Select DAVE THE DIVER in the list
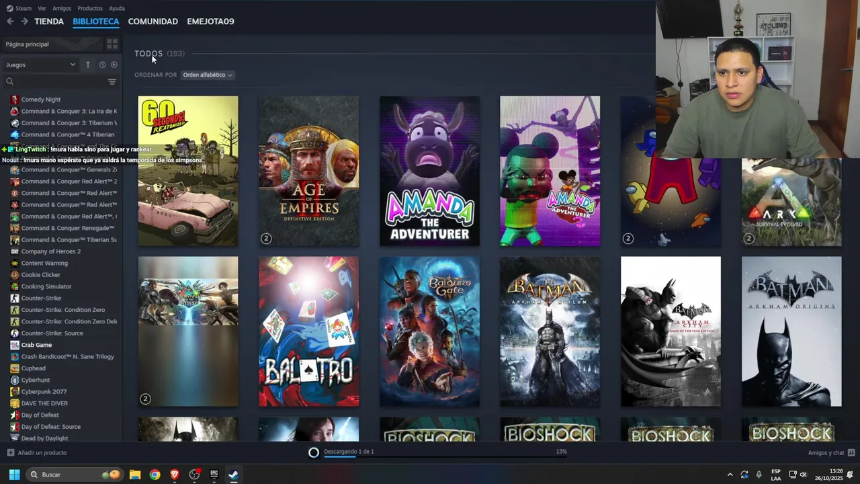 [44, 403]
